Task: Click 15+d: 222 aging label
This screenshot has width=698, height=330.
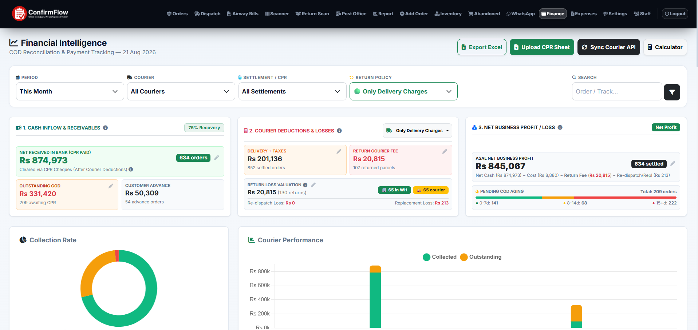Action: [665, 203]
